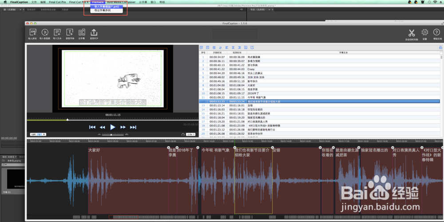
Task: Select subtitle row 13 没错
Action: tap(320, 105)
